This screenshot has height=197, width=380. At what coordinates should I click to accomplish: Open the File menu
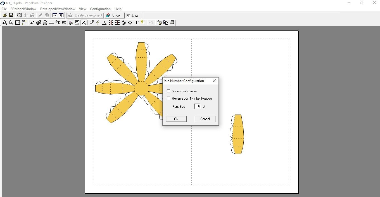tap(4, 9)
